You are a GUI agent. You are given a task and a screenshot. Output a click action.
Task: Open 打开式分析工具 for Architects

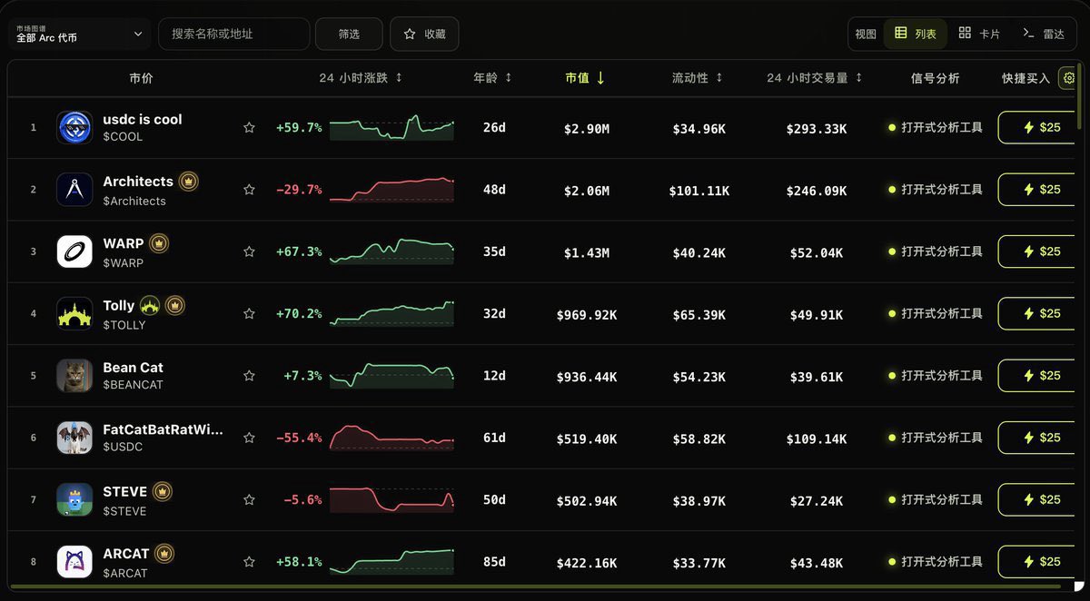point(936,190)
